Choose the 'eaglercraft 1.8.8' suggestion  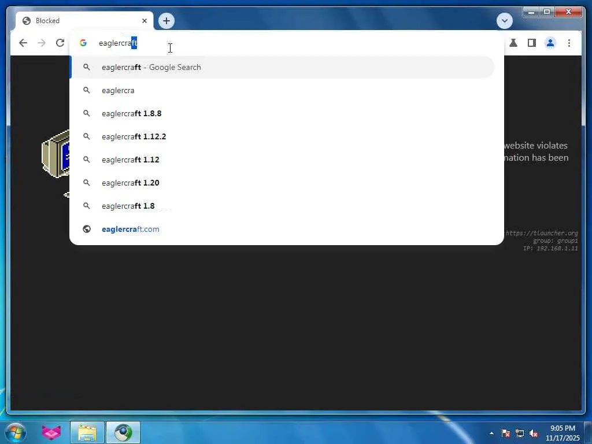[283, 113]
